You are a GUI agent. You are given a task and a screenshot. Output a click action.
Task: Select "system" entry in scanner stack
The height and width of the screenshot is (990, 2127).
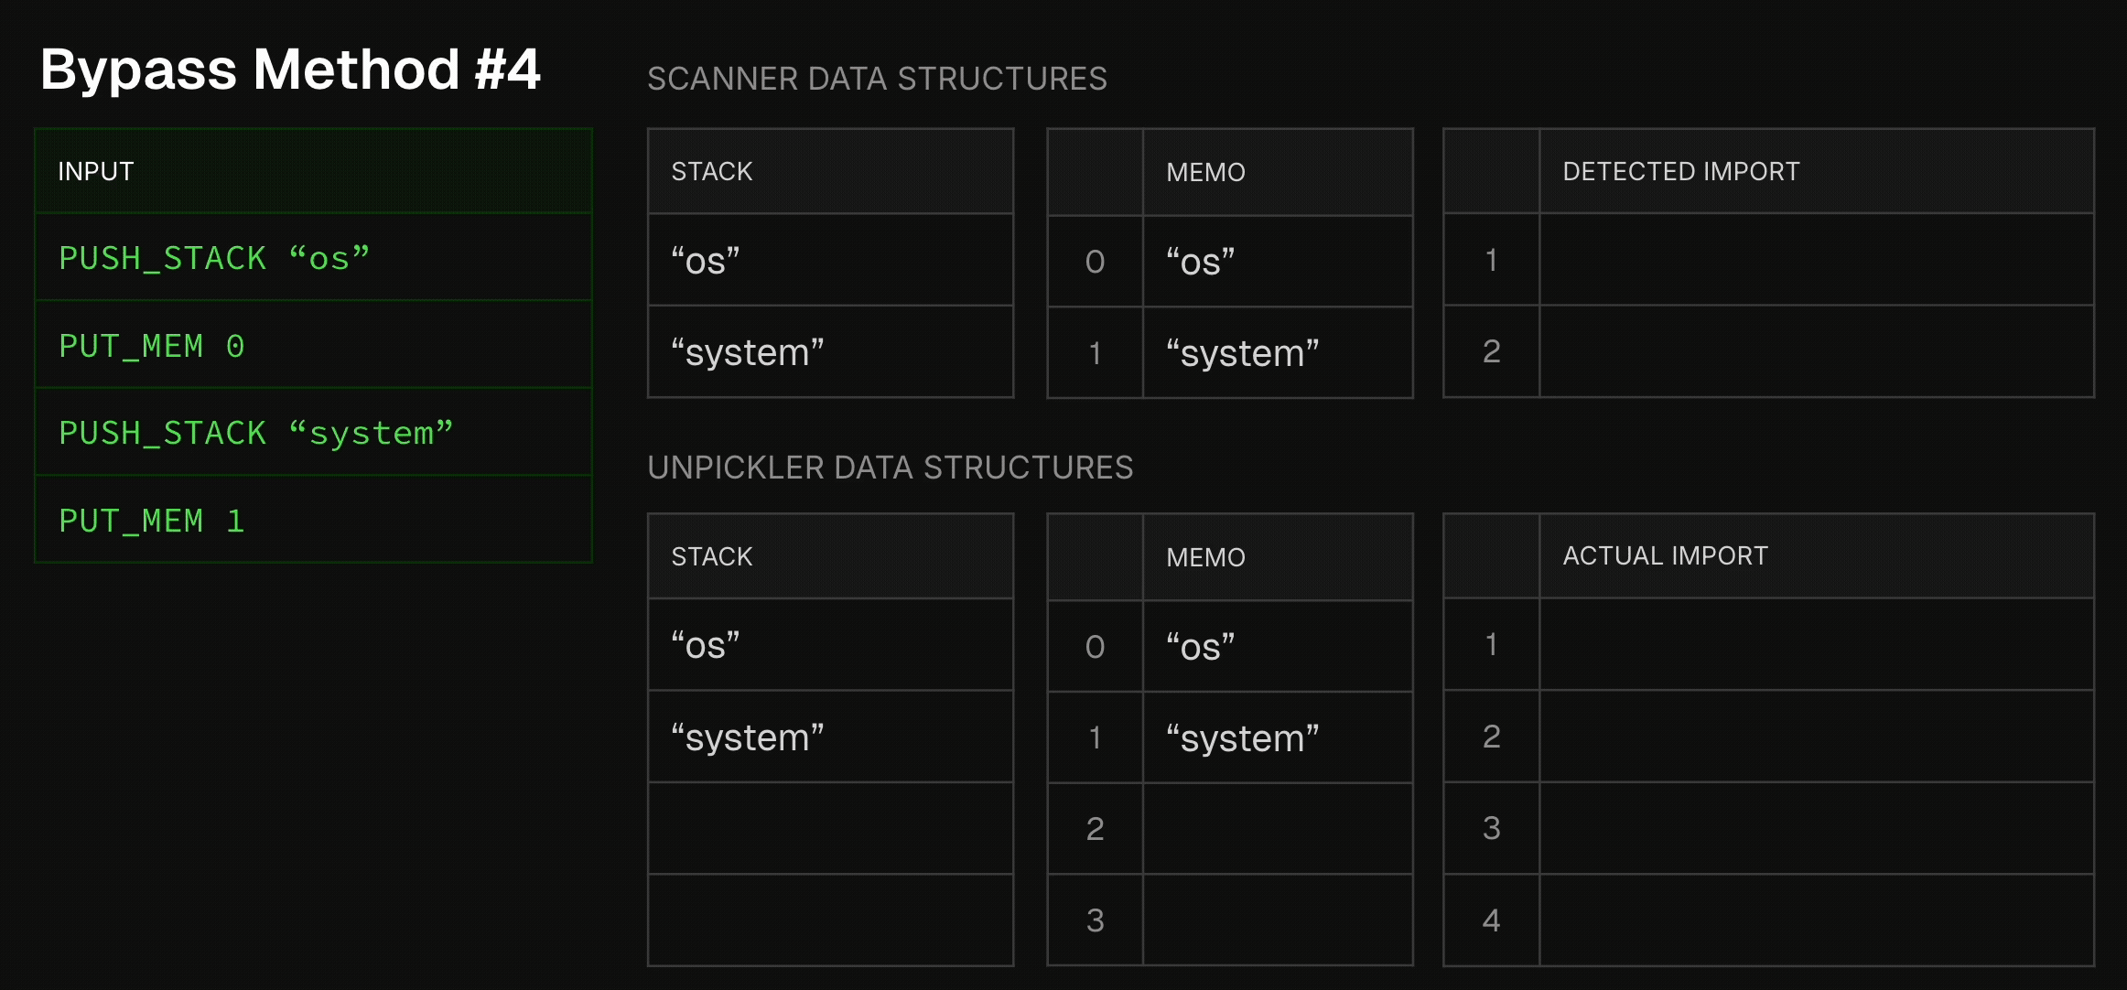pyautogui.click(x=748, y=352)
